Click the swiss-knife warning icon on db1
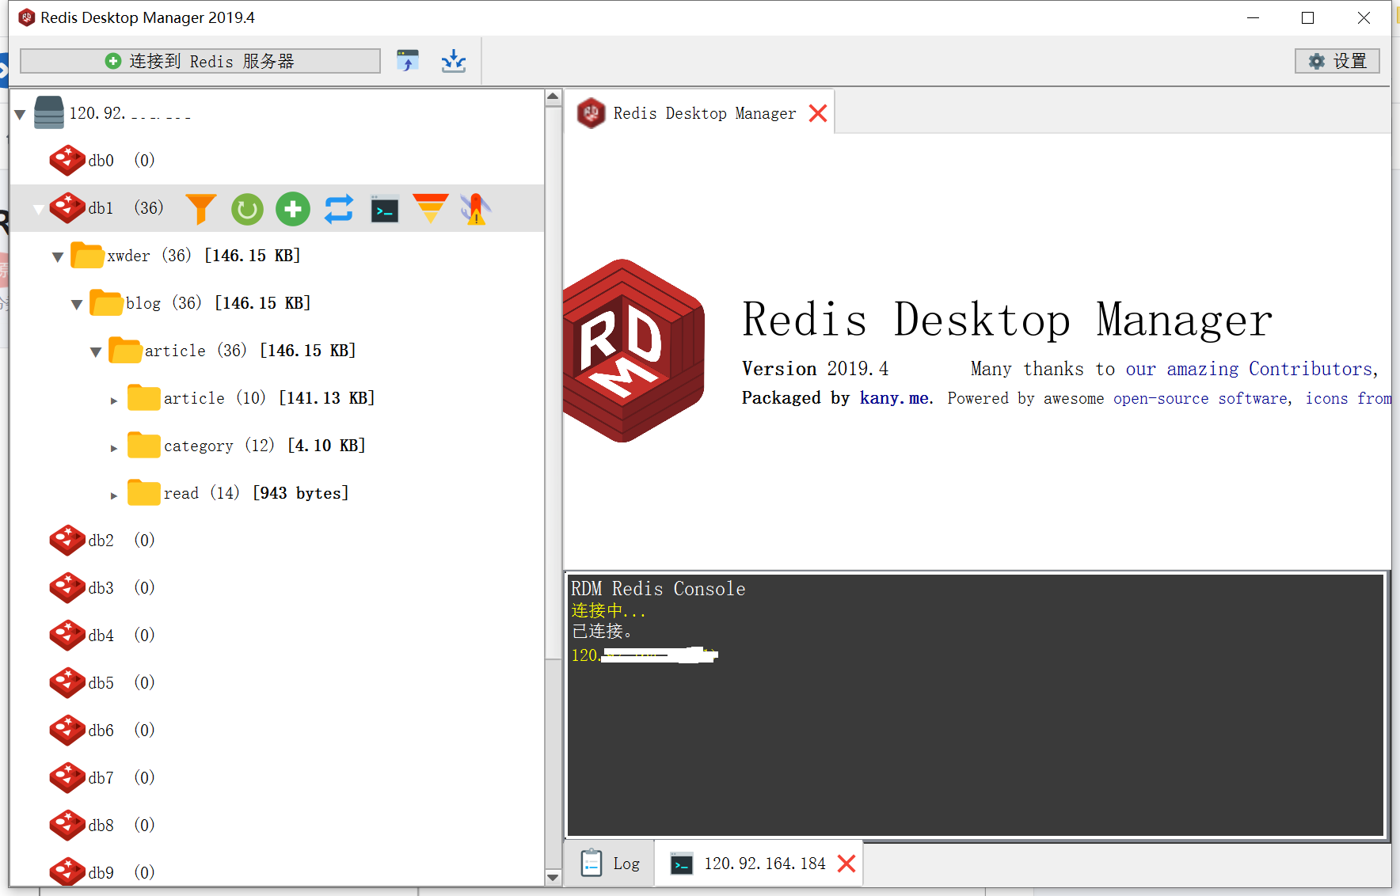The width and height of the screenshot is (1400, 896). 474,208
